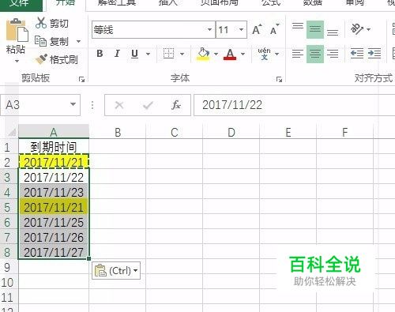Open the Paste options arrow below 粘贴
The width and height of the screenshot is (395, 312).
17,61
